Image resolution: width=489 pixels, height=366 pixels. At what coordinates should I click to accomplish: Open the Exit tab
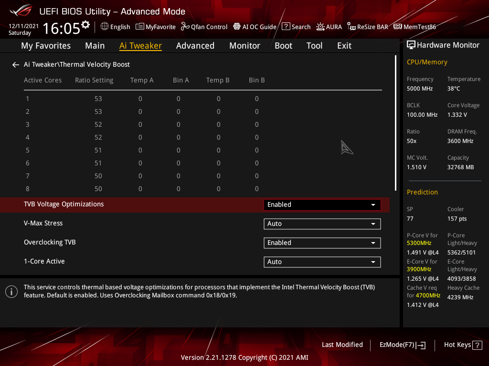coord(344,46)
